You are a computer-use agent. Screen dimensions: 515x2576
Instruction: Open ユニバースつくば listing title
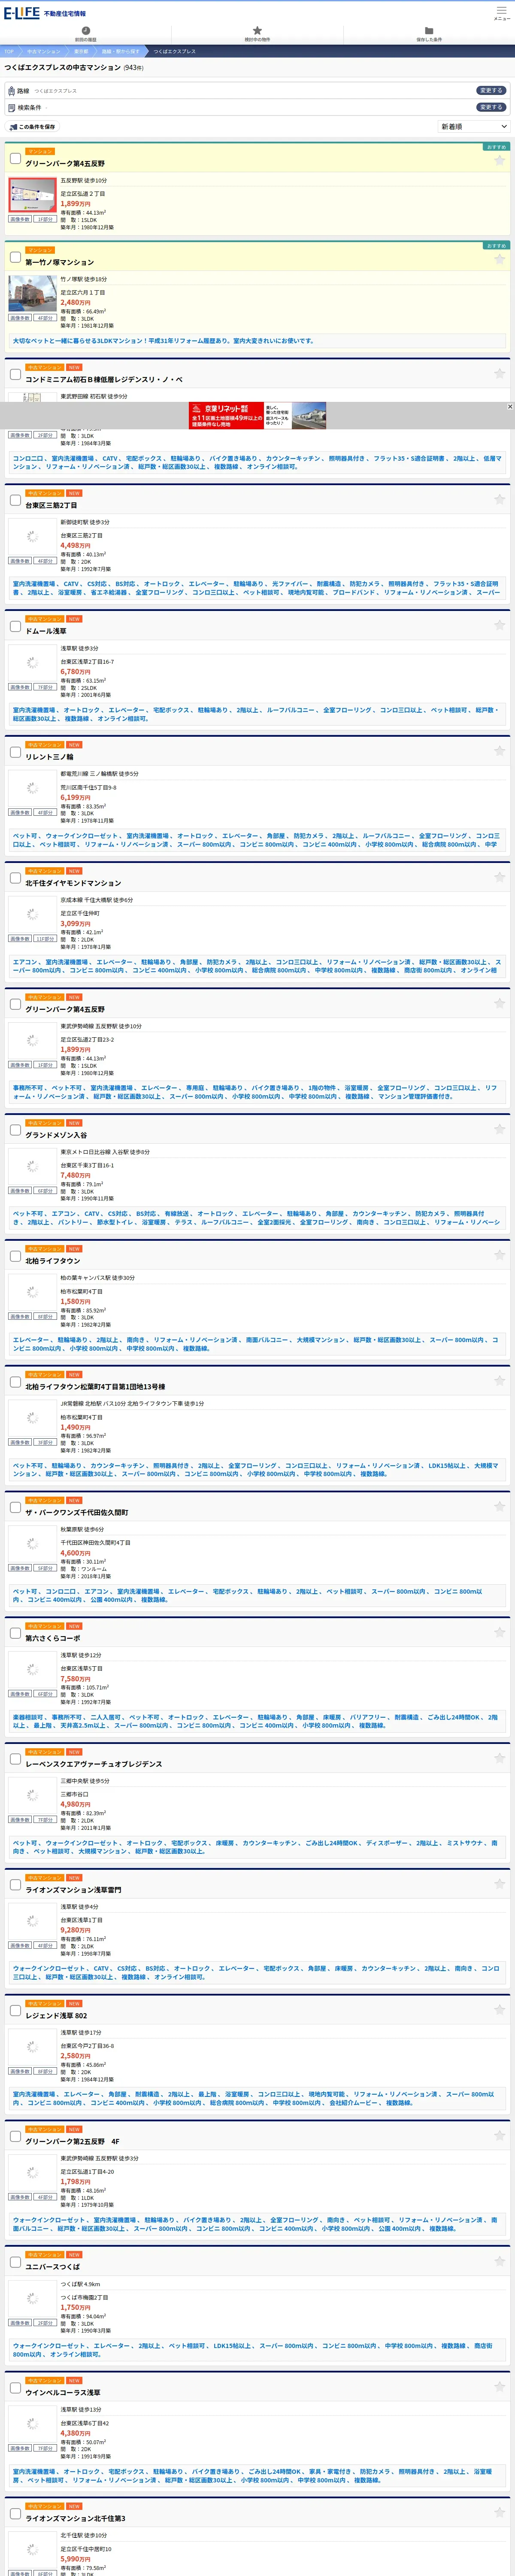52,2267
